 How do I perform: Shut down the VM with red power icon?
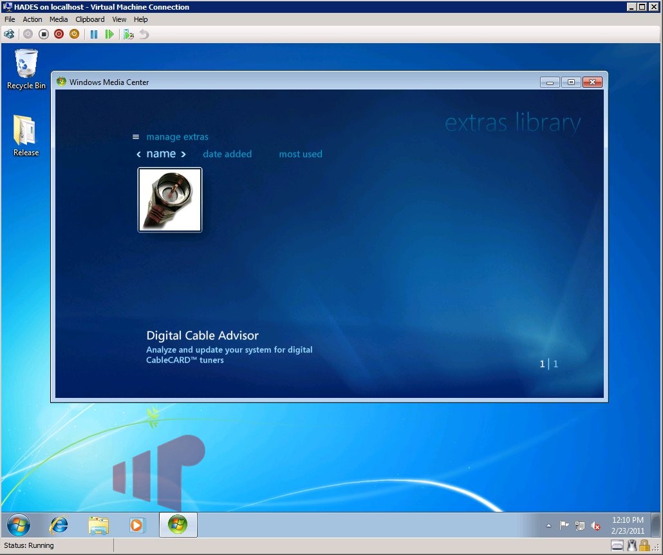pyautogui.click(x=59, y=34)
